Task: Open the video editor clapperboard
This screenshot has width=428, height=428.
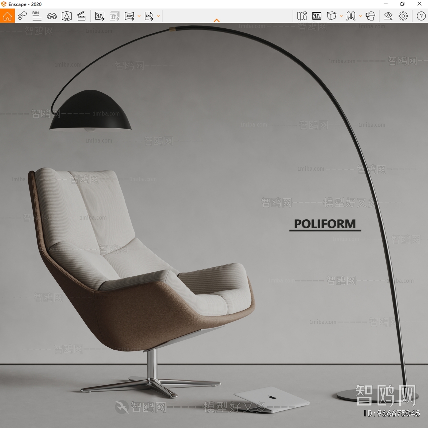Action: click(x=81, y=16)
